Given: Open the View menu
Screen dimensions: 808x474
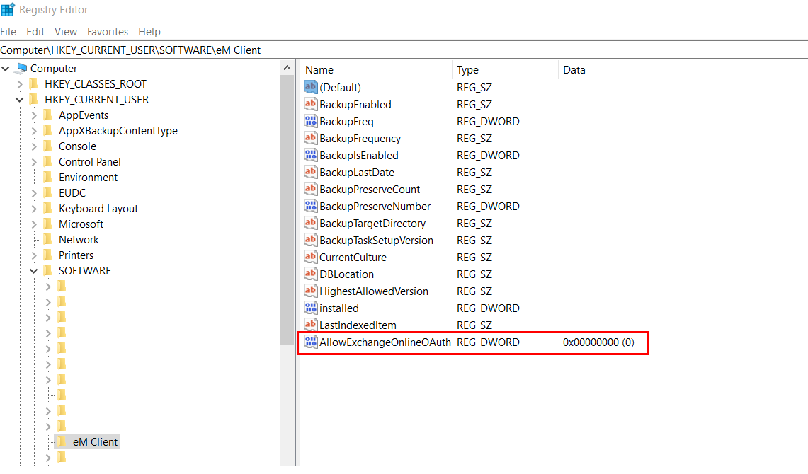Looking at the screenshot, I should [66, 31].
